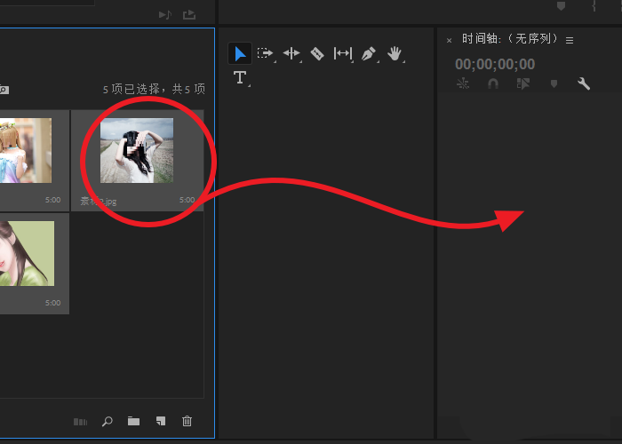The height and width of the screenshot is (444, 622).
Task: Open timeline wrench display settings
Action: [x=584, y=83]
